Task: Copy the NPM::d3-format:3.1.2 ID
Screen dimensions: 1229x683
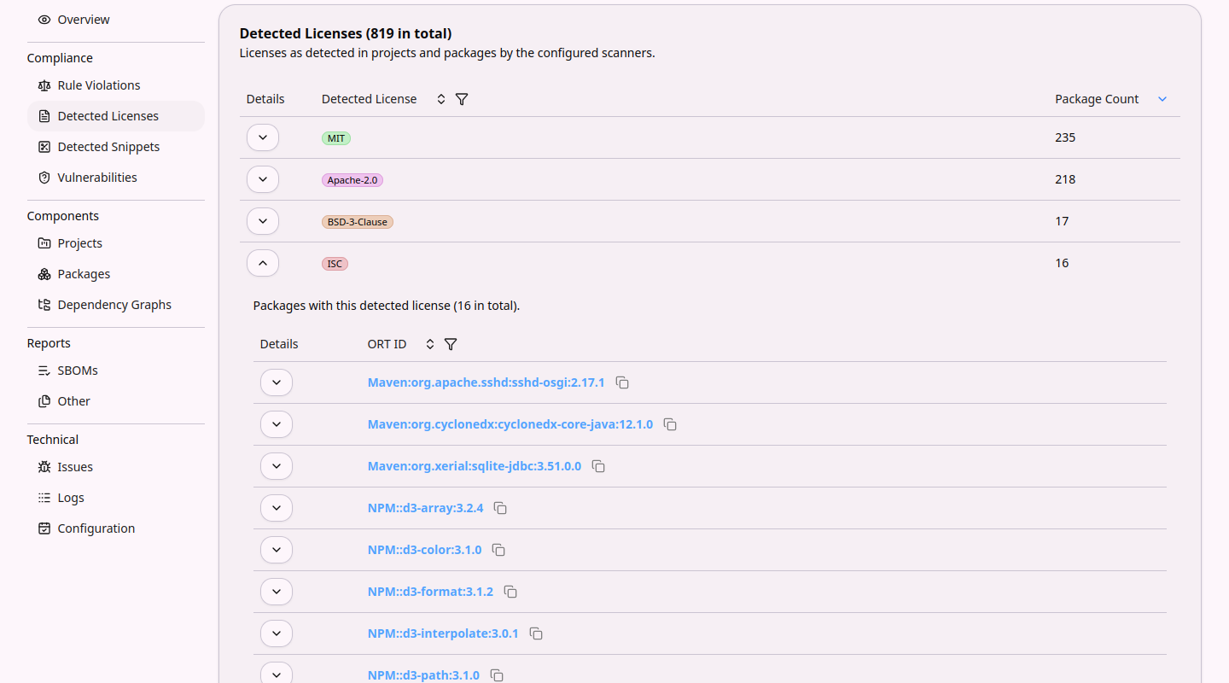Action: pyautogui.click(x=510, y=592)
